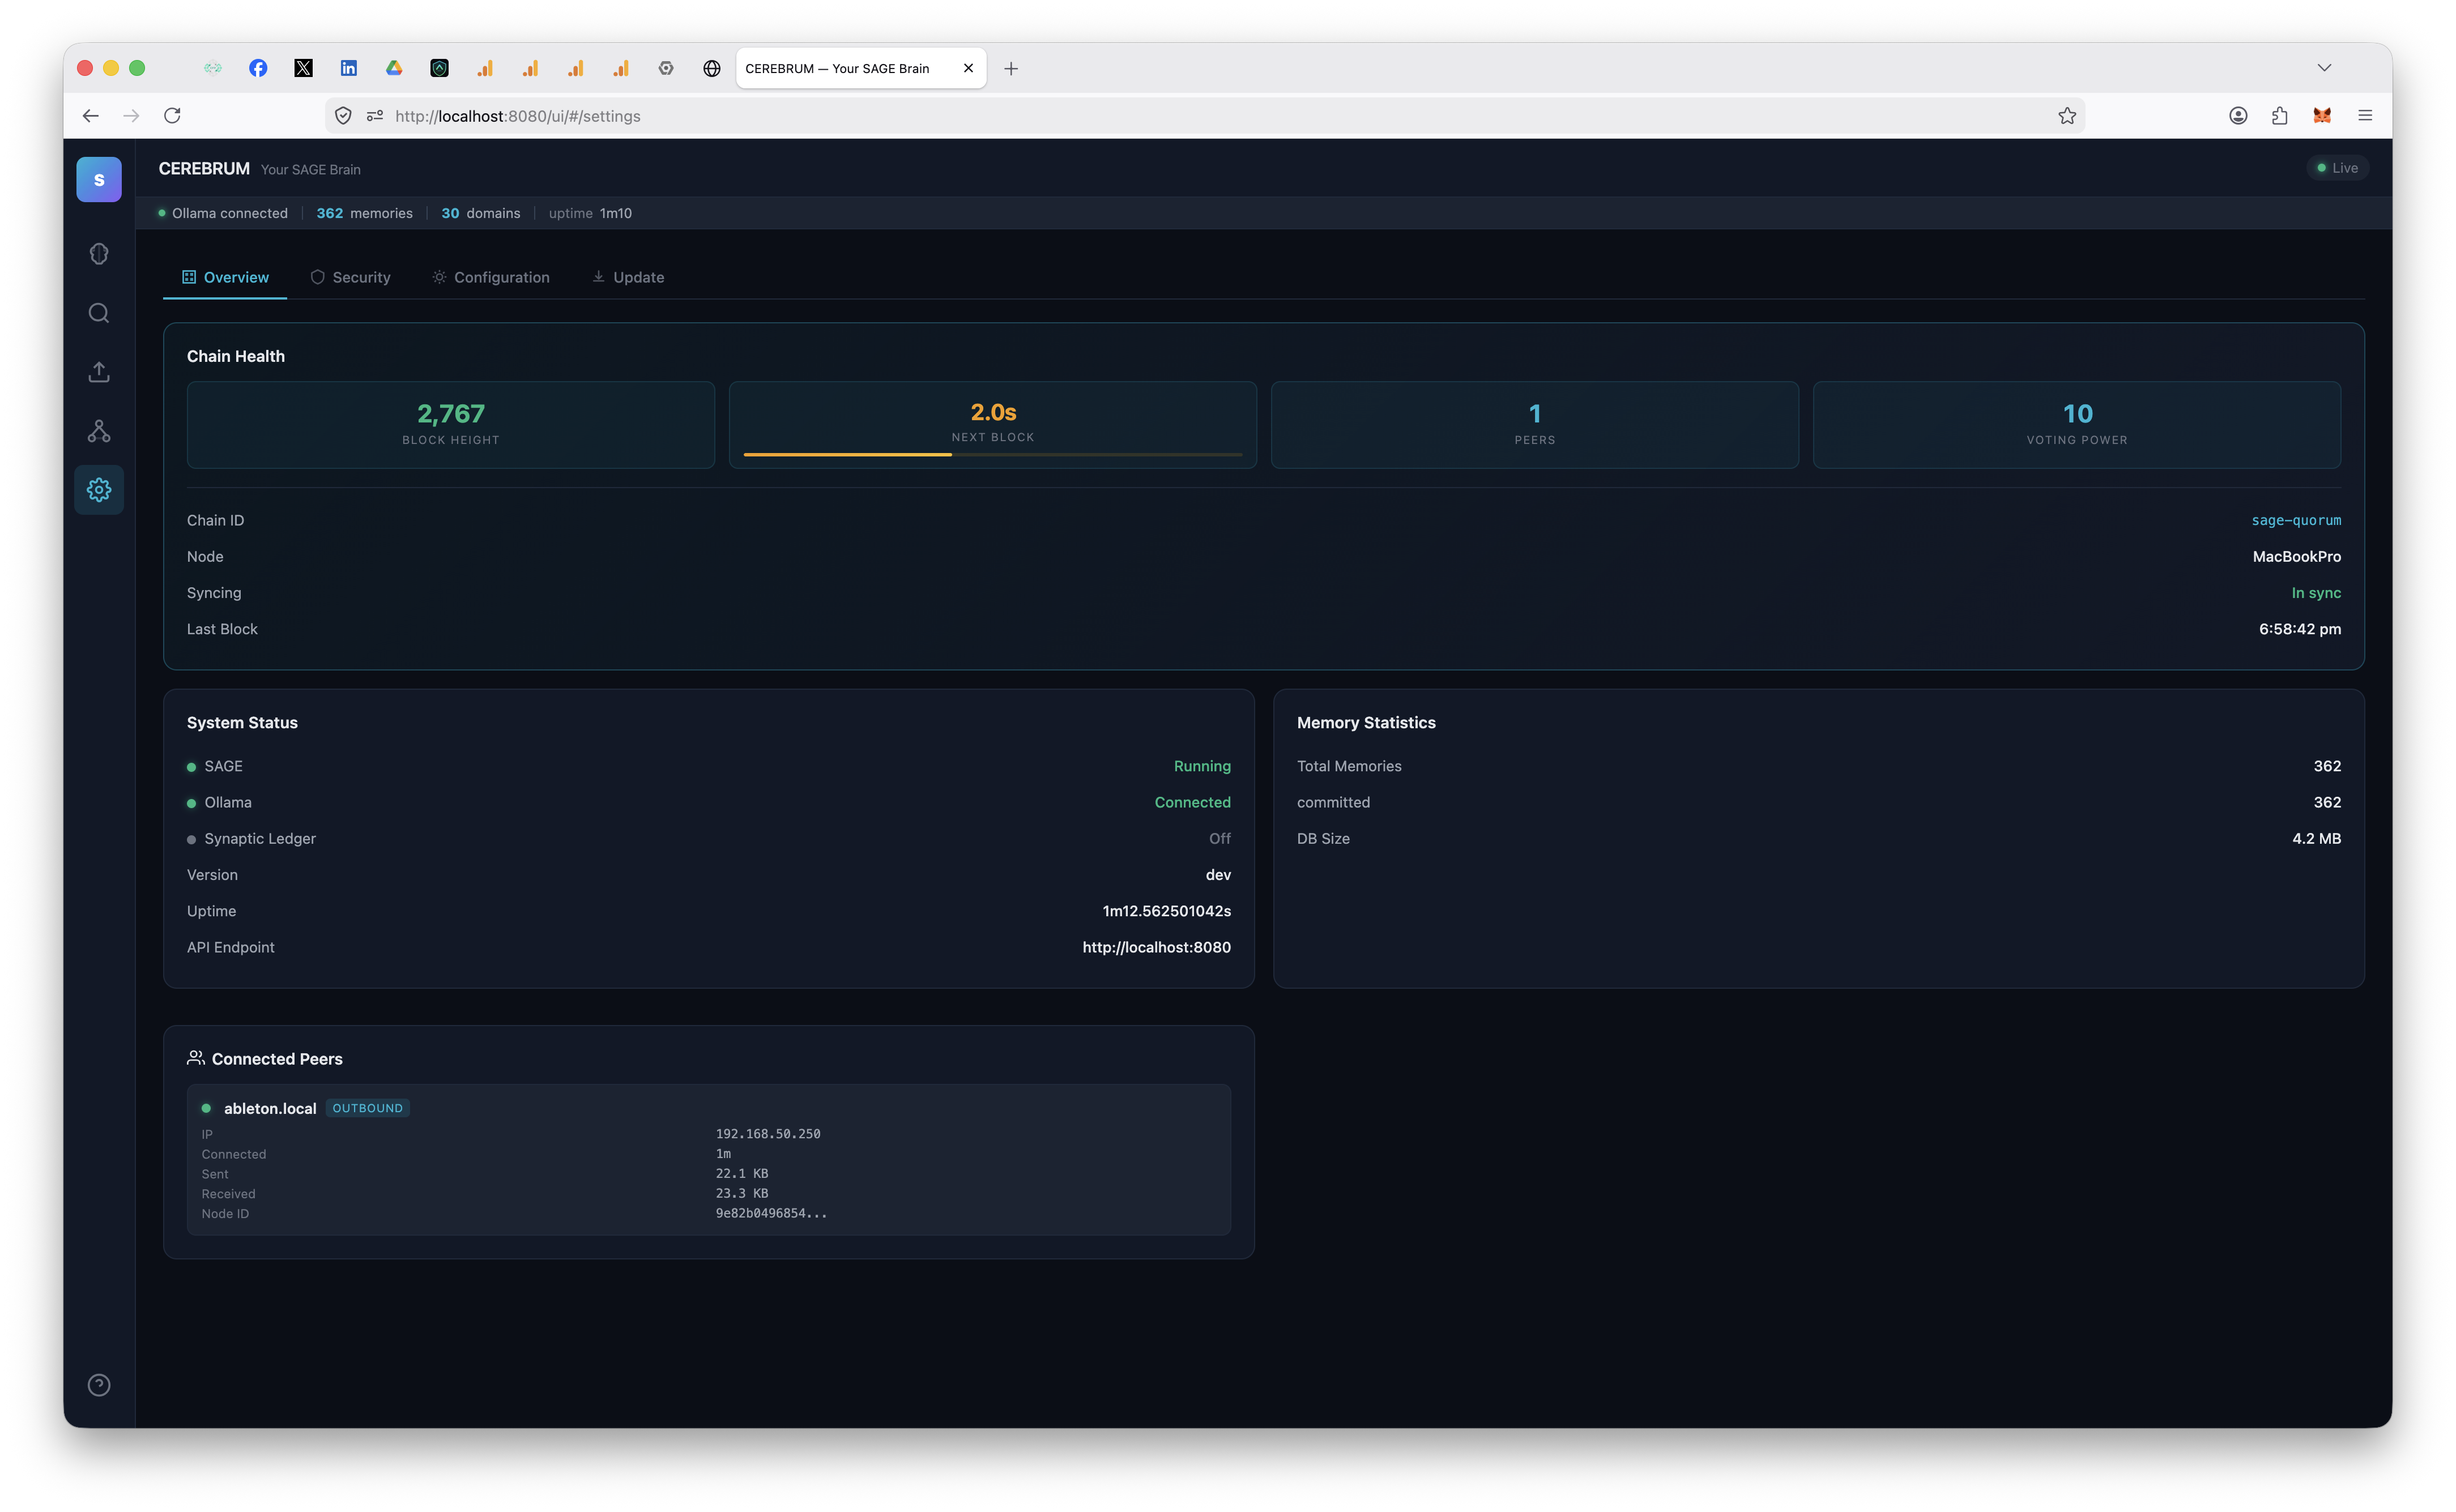
Task: Open the upload/import sidebar icon
Action: coord(99,372)
